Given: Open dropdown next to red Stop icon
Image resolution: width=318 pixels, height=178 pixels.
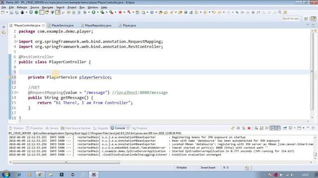Looking at the screenshot, I should click(x=124, y=12).
